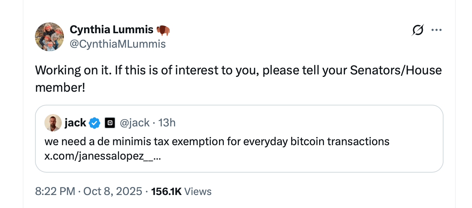Click the 13h timestamp on quoted post

pos(167,123)
